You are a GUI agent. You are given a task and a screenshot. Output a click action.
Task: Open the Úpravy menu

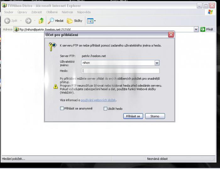click(x=22, y=12)
